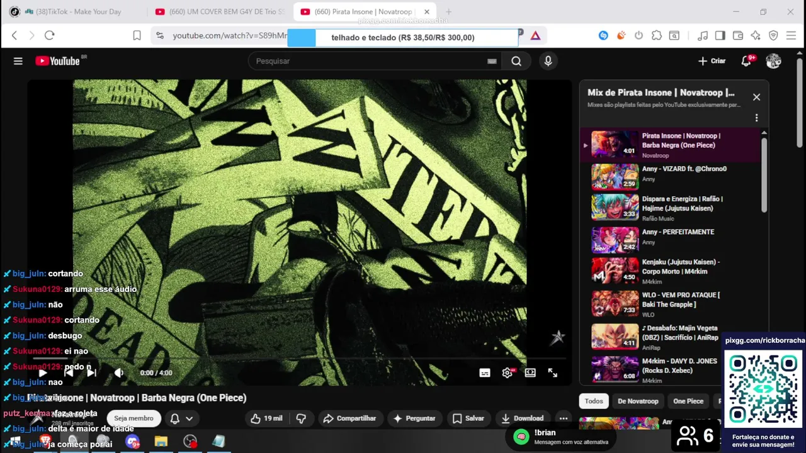806x453 pixels.
Task: Open Mix playlist three-dot options menu
Action: click(756, 118)
